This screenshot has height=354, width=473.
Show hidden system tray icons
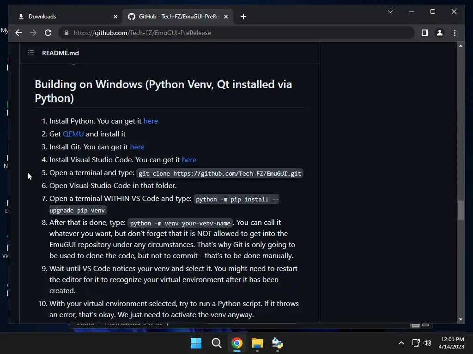401,343
